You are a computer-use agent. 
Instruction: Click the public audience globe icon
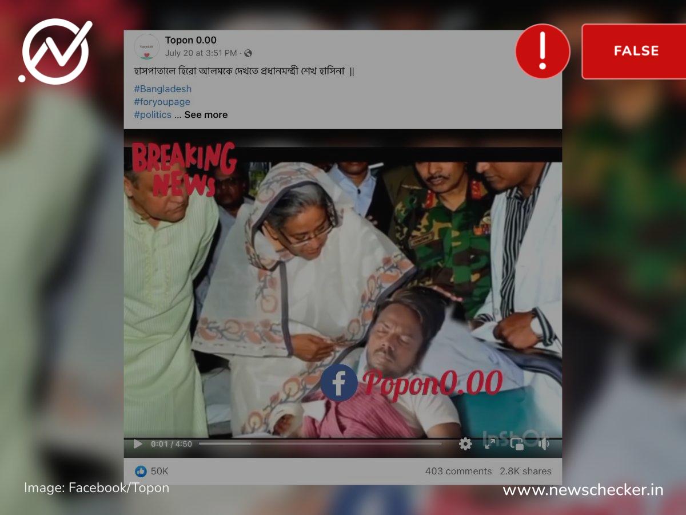(248, 53)
